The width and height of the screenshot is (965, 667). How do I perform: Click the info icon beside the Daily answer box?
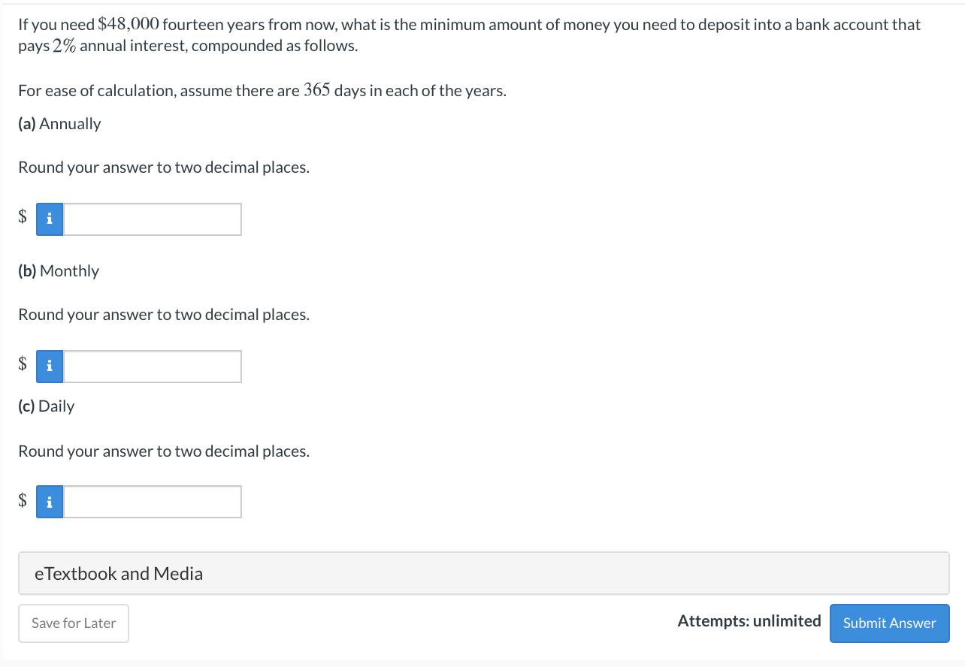click(x=49, y=501)
